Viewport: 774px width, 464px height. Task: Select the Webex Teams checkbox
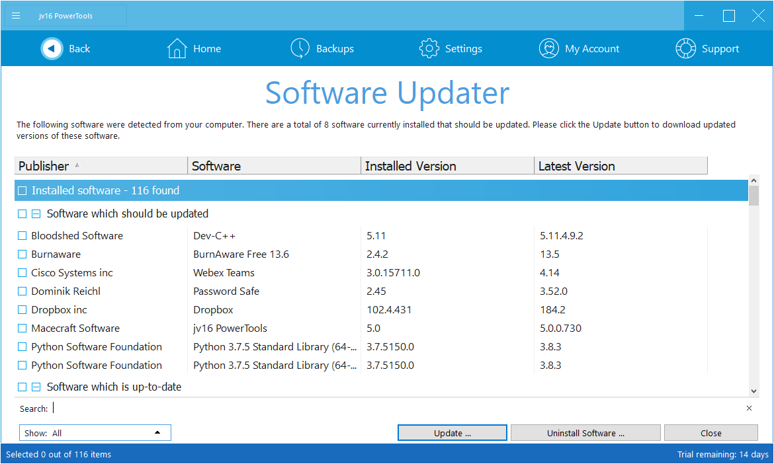coord(22,272)
